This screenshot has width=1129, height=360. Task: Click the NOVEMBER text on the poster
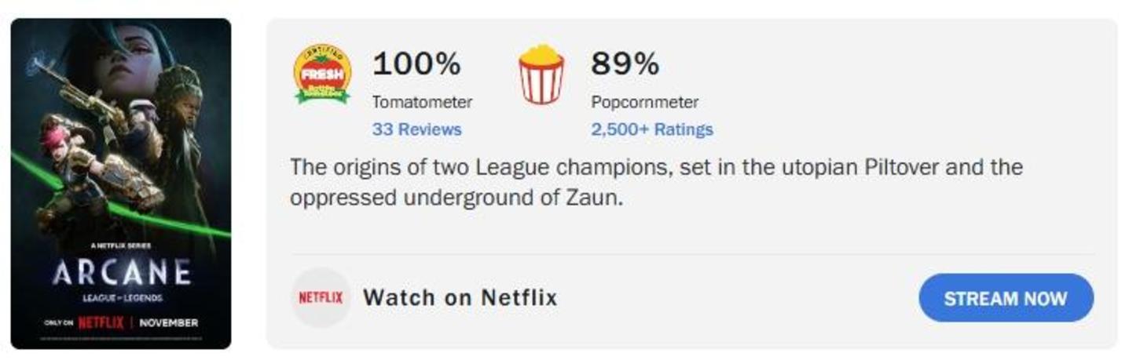(168, 322)
